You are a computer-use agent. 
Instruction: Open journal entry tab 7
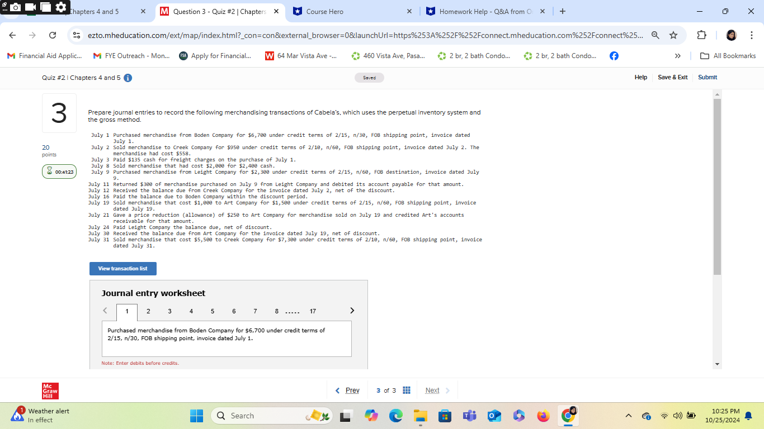(x=255, y=311)
